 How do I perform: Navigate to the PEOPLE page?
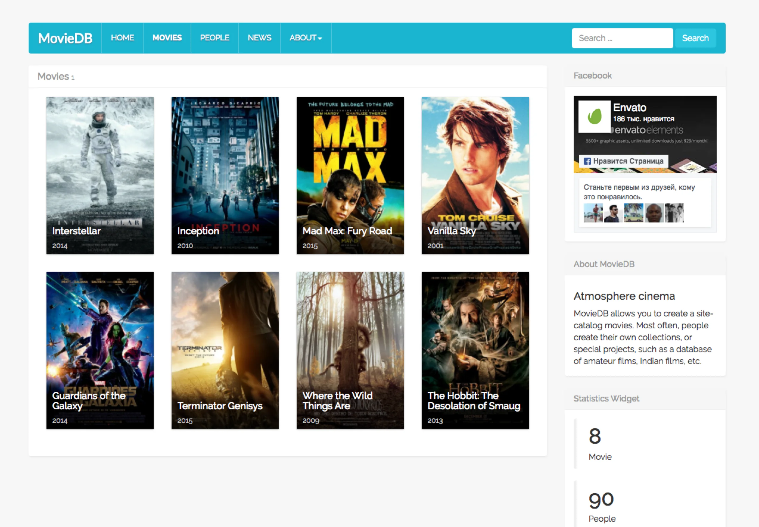(x=214, y=38)
